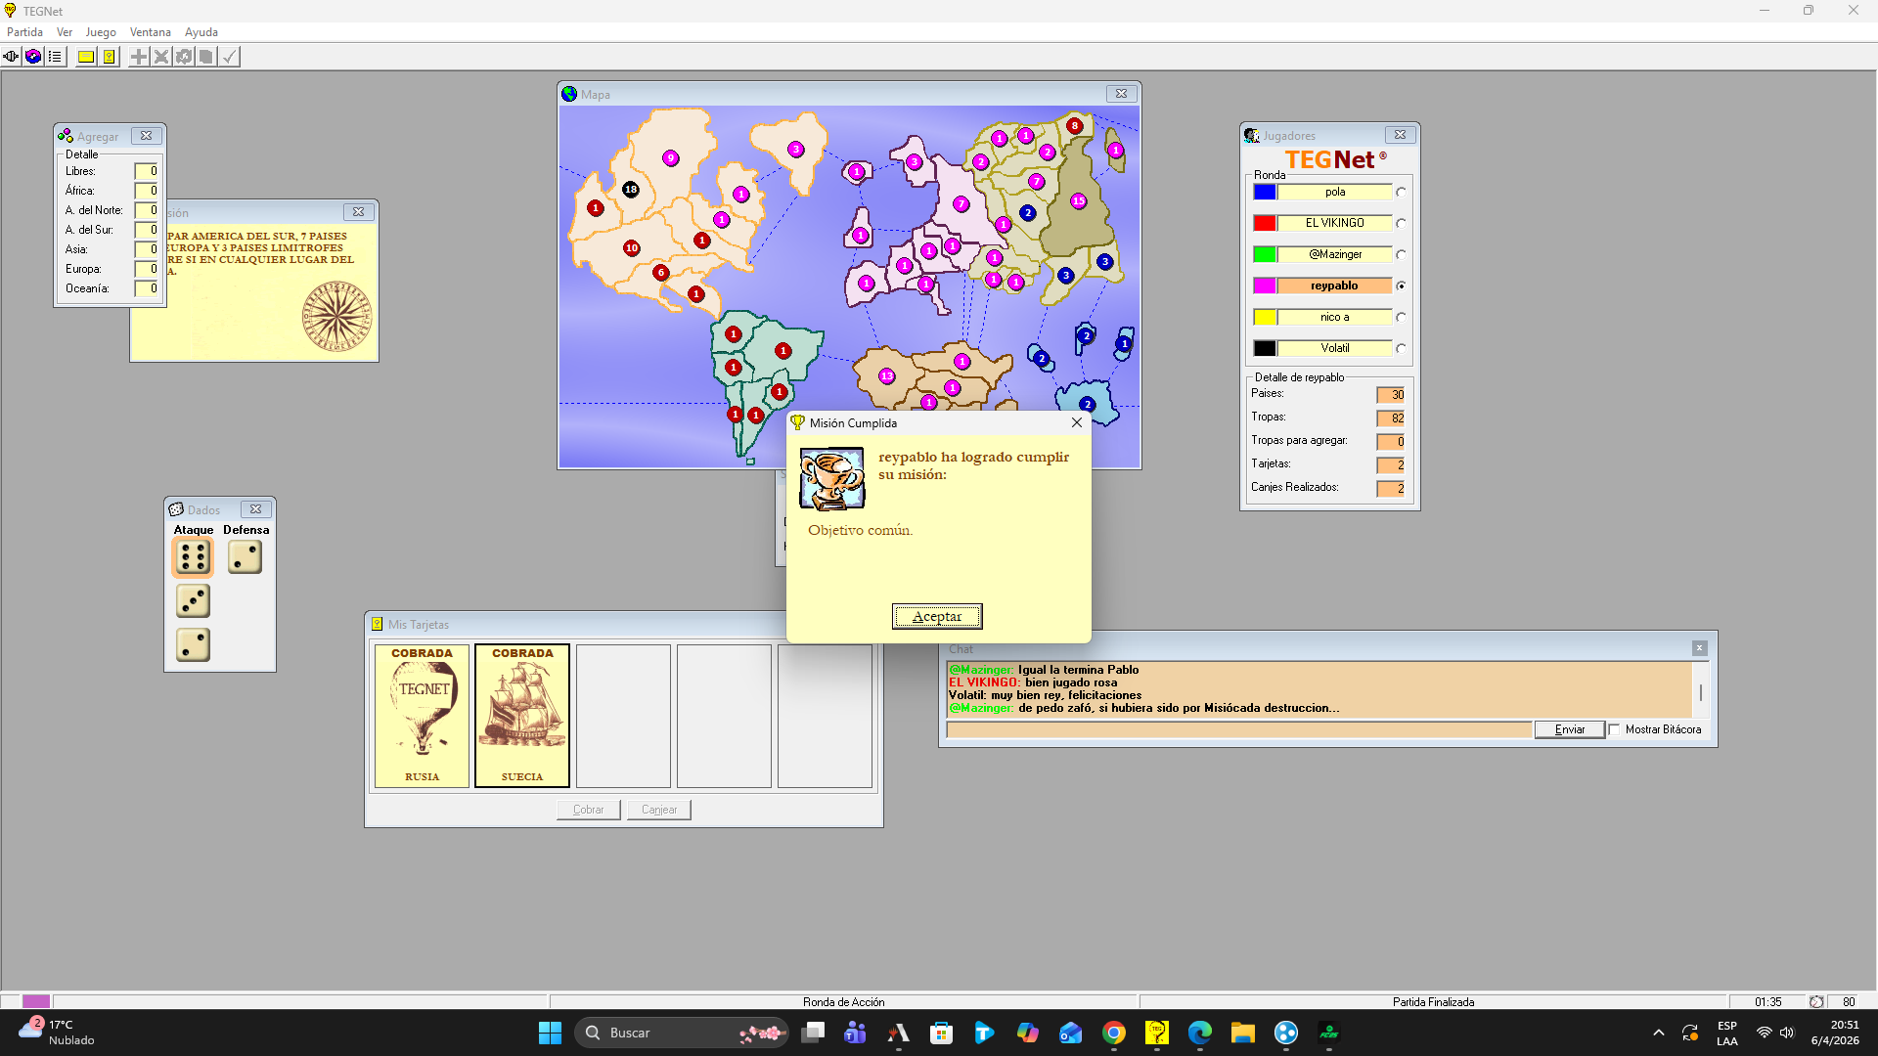1878x1056 pixels.
Task: Open Google Chrome from the taskbar
Action: (x=1113, y=1033)
